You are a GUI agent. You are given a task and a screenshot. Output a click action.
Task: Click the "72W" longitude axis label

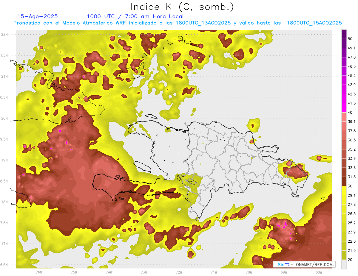click(x=179, y=272)
